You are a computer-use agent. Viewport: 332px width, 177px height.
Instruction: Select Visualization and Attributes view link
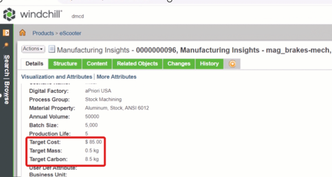[x=56, y=77]
